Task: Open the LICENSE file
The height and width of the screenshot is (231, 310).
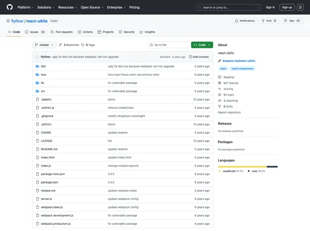Action: pyautogui.click(x=47, y=141)
